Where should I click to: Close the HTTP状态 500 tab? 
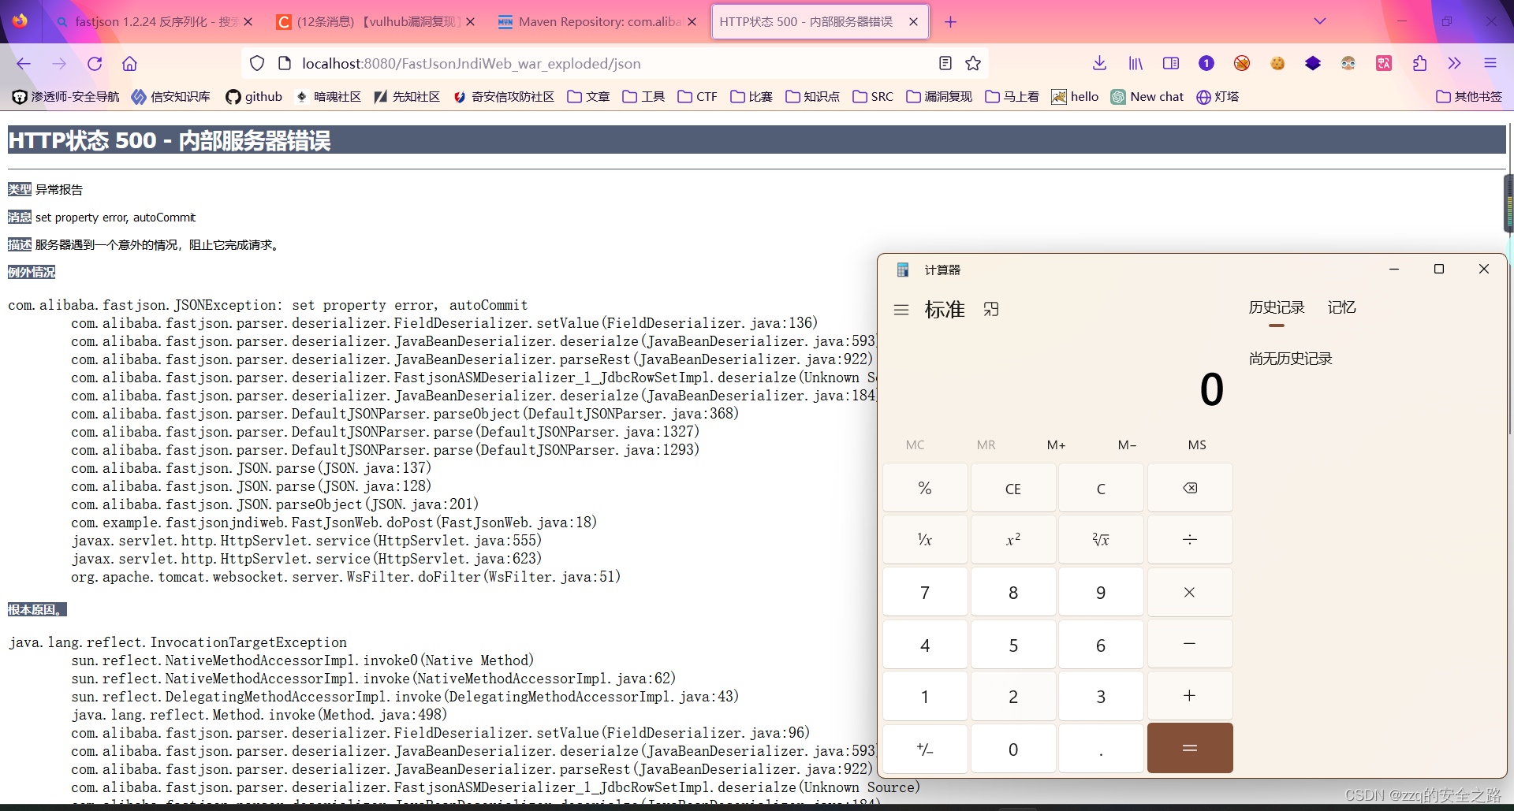913,22
